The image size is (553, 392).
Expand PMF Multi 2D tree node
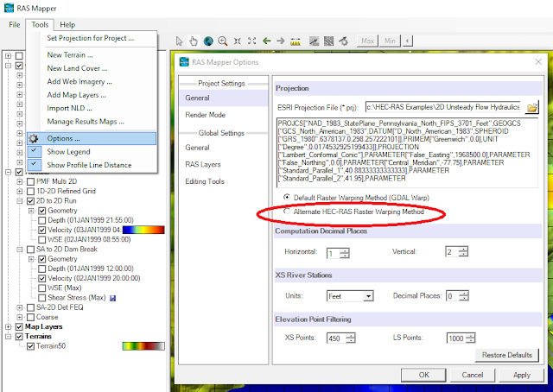pos(20,181)
